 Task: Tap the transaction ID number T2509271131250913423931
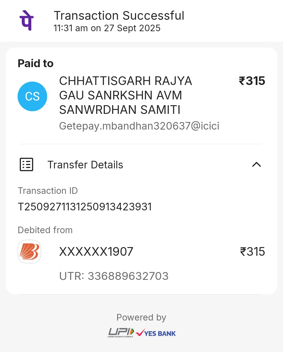(85, 207)
